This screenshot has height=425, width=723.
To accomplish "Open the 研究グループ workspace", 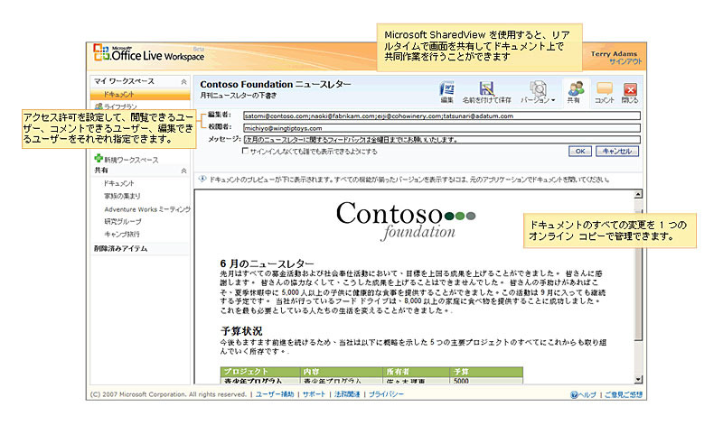I will click(123, 221).
